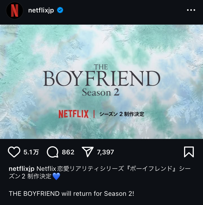Share the post with paper plane icon
The height and width of the screenshot is (205, 203).
(87, 152)
